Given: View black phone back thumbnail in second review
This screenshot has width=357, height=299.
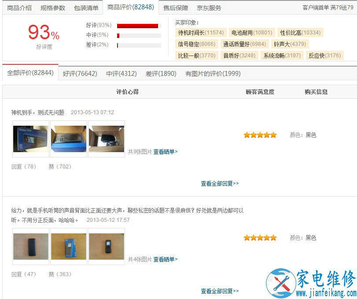Looking at the screenshot, I should pyautogui.click(x=31, y=247).
